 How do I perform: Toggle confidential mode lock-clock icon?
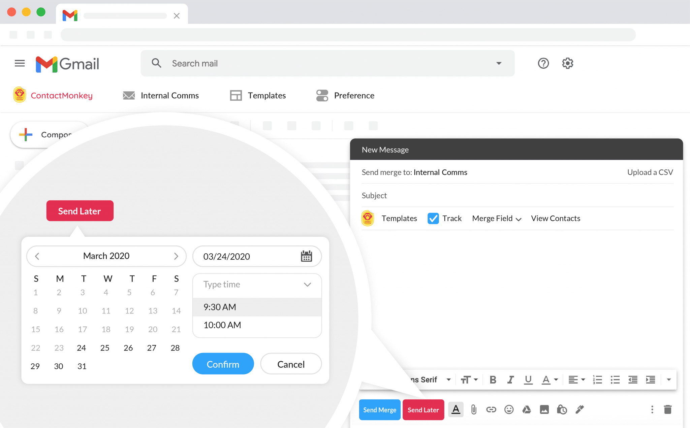562,409
